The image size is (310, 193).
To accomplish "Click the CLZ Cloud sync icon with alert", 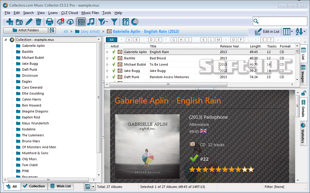I will pyautogui.click(x=61, y=22).
